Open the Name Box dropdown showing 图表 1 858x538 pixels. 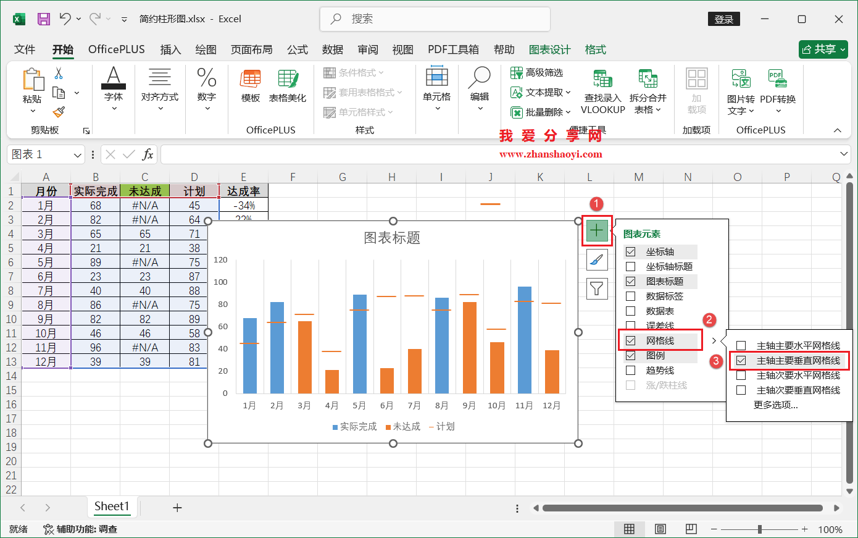tap(77, 154)
